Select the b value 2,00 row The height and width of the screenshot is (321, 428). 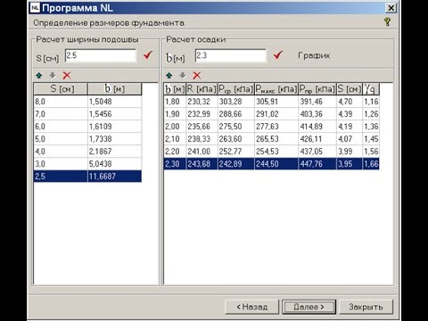pos(175,127)
